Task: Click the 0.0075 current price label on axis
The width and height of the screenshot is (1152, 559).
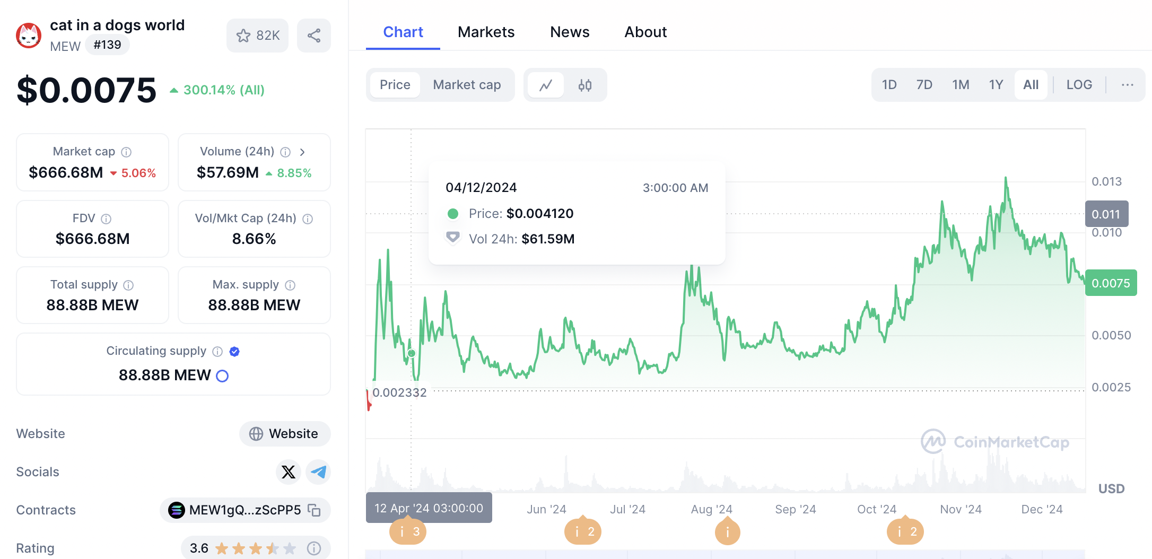Action: (x=1111, y=283)
